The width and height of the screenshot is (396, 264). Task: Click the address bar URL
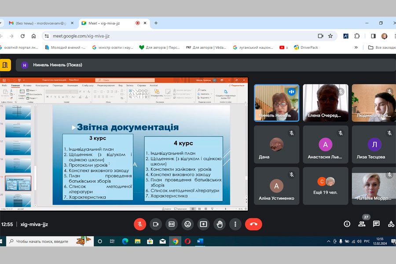81,36
